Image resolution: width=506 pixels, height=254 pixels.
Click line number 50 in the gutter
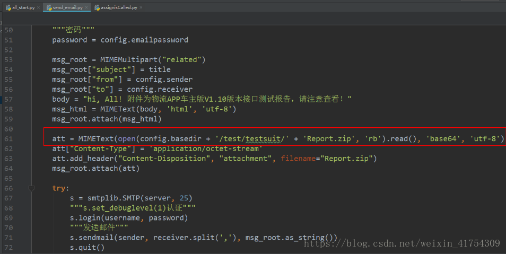pos(8,30)
